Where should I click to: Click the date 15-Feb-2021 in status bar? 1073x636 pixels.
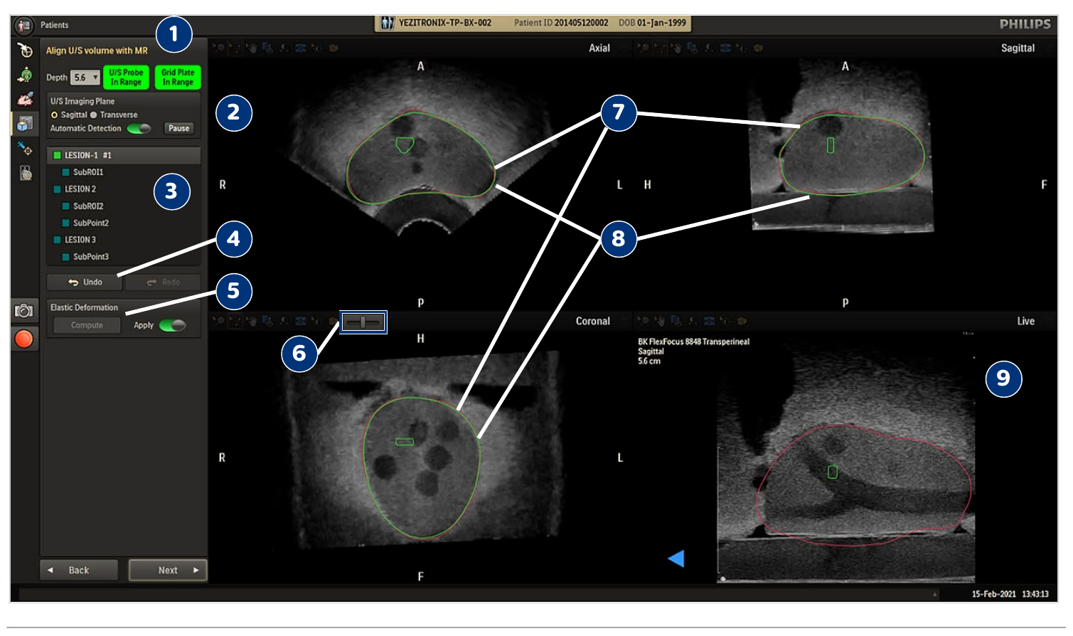pyautogui.click(x=994, y=595)
